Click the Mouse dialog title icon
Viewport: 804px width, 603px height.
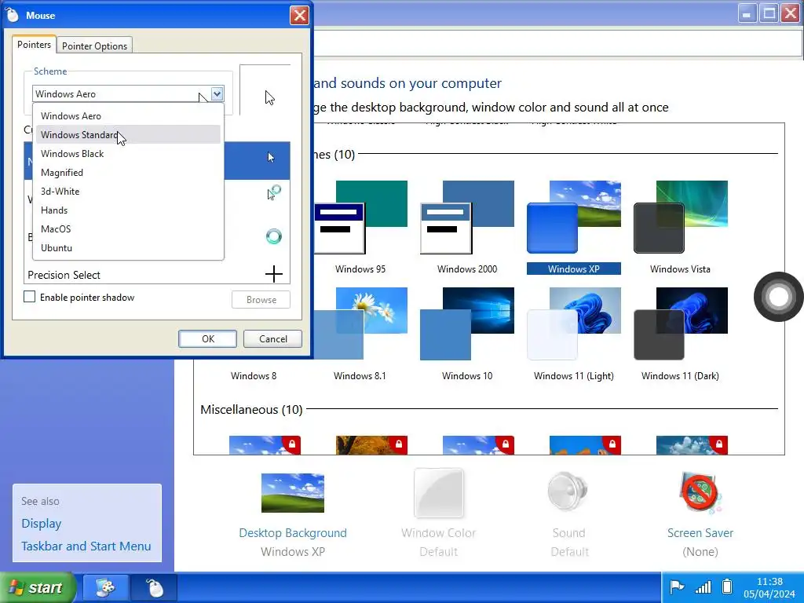[13, 15]
